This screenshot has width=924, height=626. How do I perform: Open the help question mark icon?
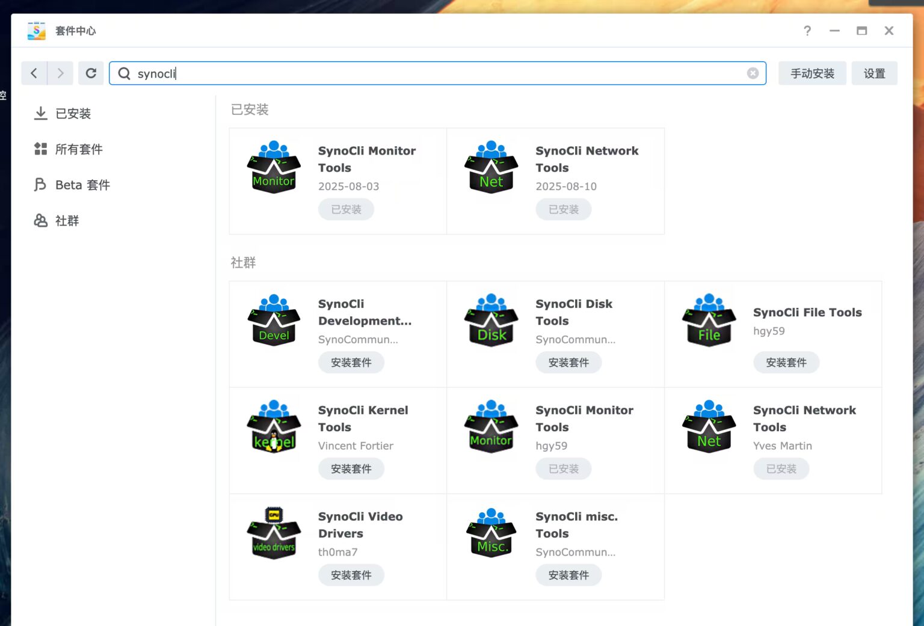[x=807, y=31]
